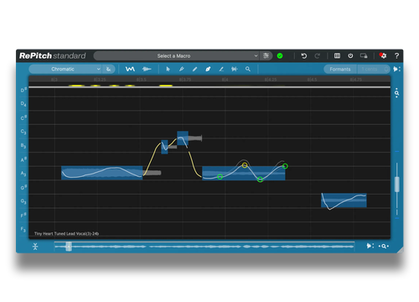Toggle the green checkmark status indicator
The height and width of the screenshot is (302, 419).
click(280, 56)
